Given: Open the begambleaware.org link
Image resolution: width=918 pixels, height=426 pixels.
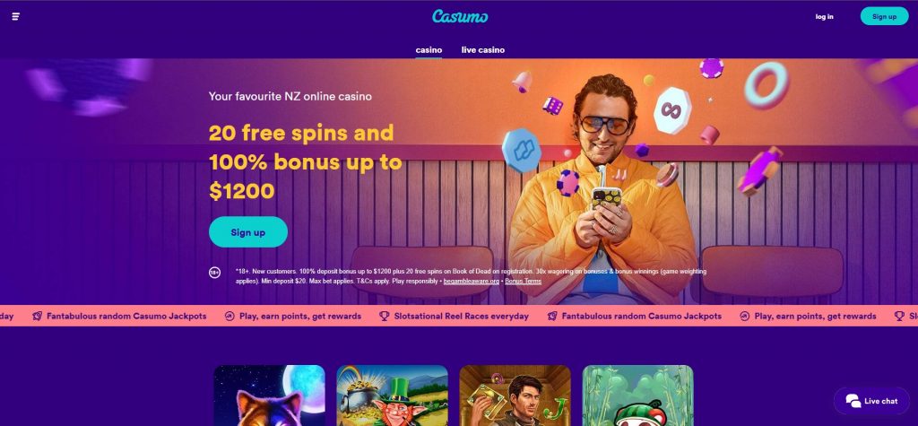Looking at the screenshot, I should (x=472, y=282).
